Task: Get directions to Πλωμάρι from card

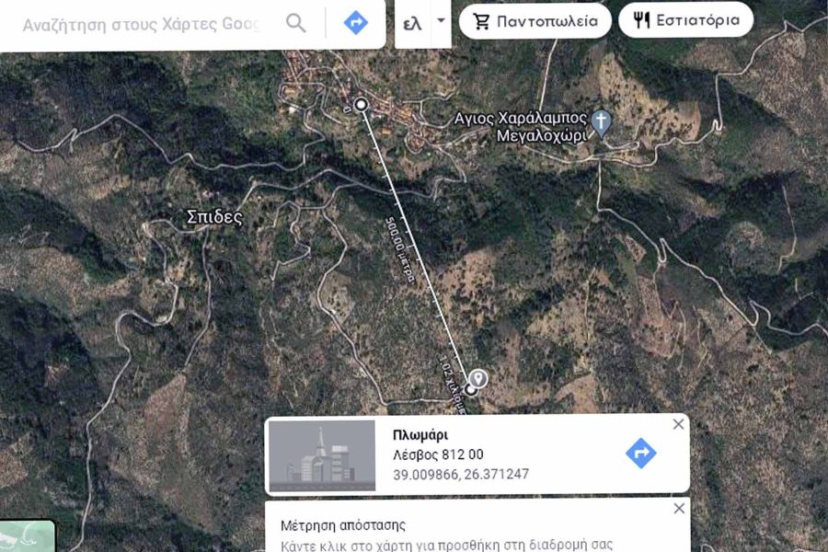Action: click(x=641, y=453)
